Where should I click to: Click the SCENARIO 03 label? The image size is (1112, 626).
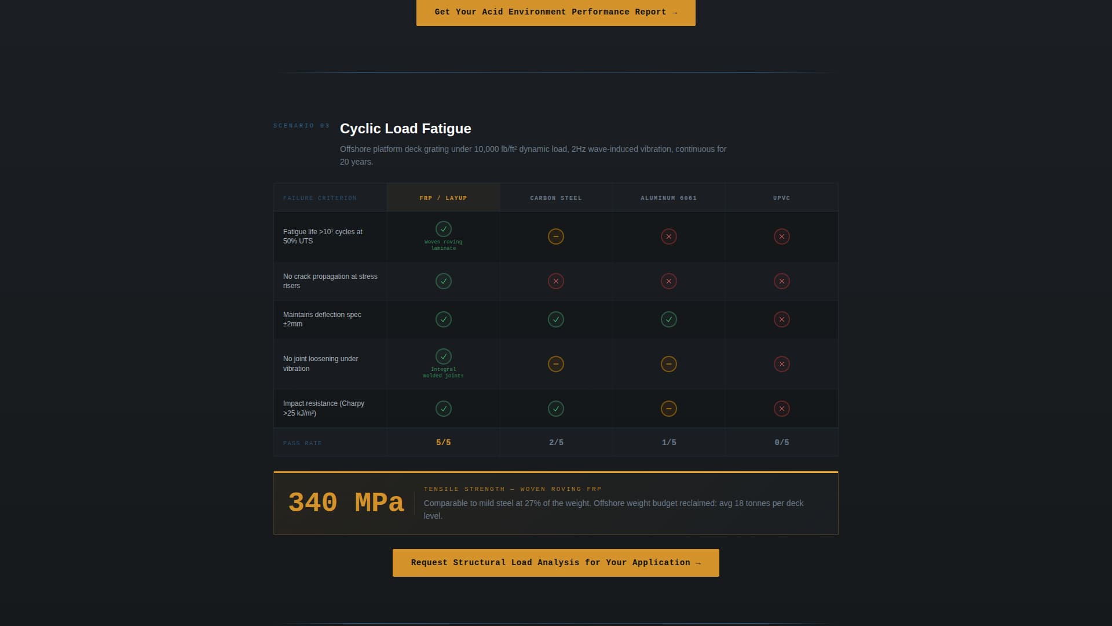coord(301,125)
